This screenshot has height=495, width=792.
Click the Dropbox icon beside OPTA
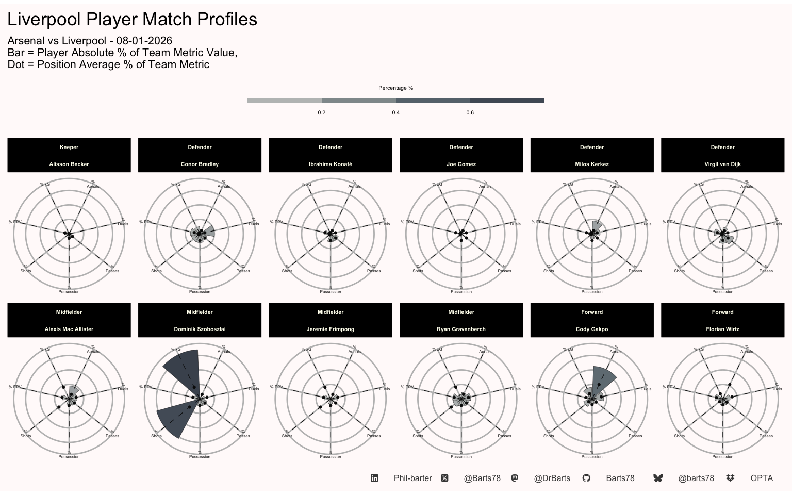(x=730, y=478)
